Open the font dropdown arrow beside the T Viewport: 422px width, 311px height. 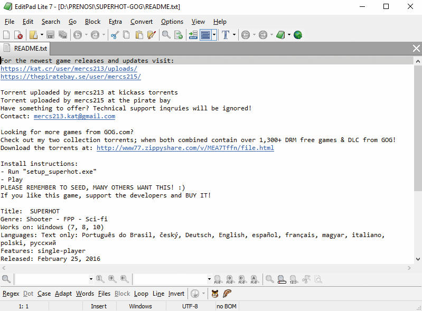tap(234, 35)
